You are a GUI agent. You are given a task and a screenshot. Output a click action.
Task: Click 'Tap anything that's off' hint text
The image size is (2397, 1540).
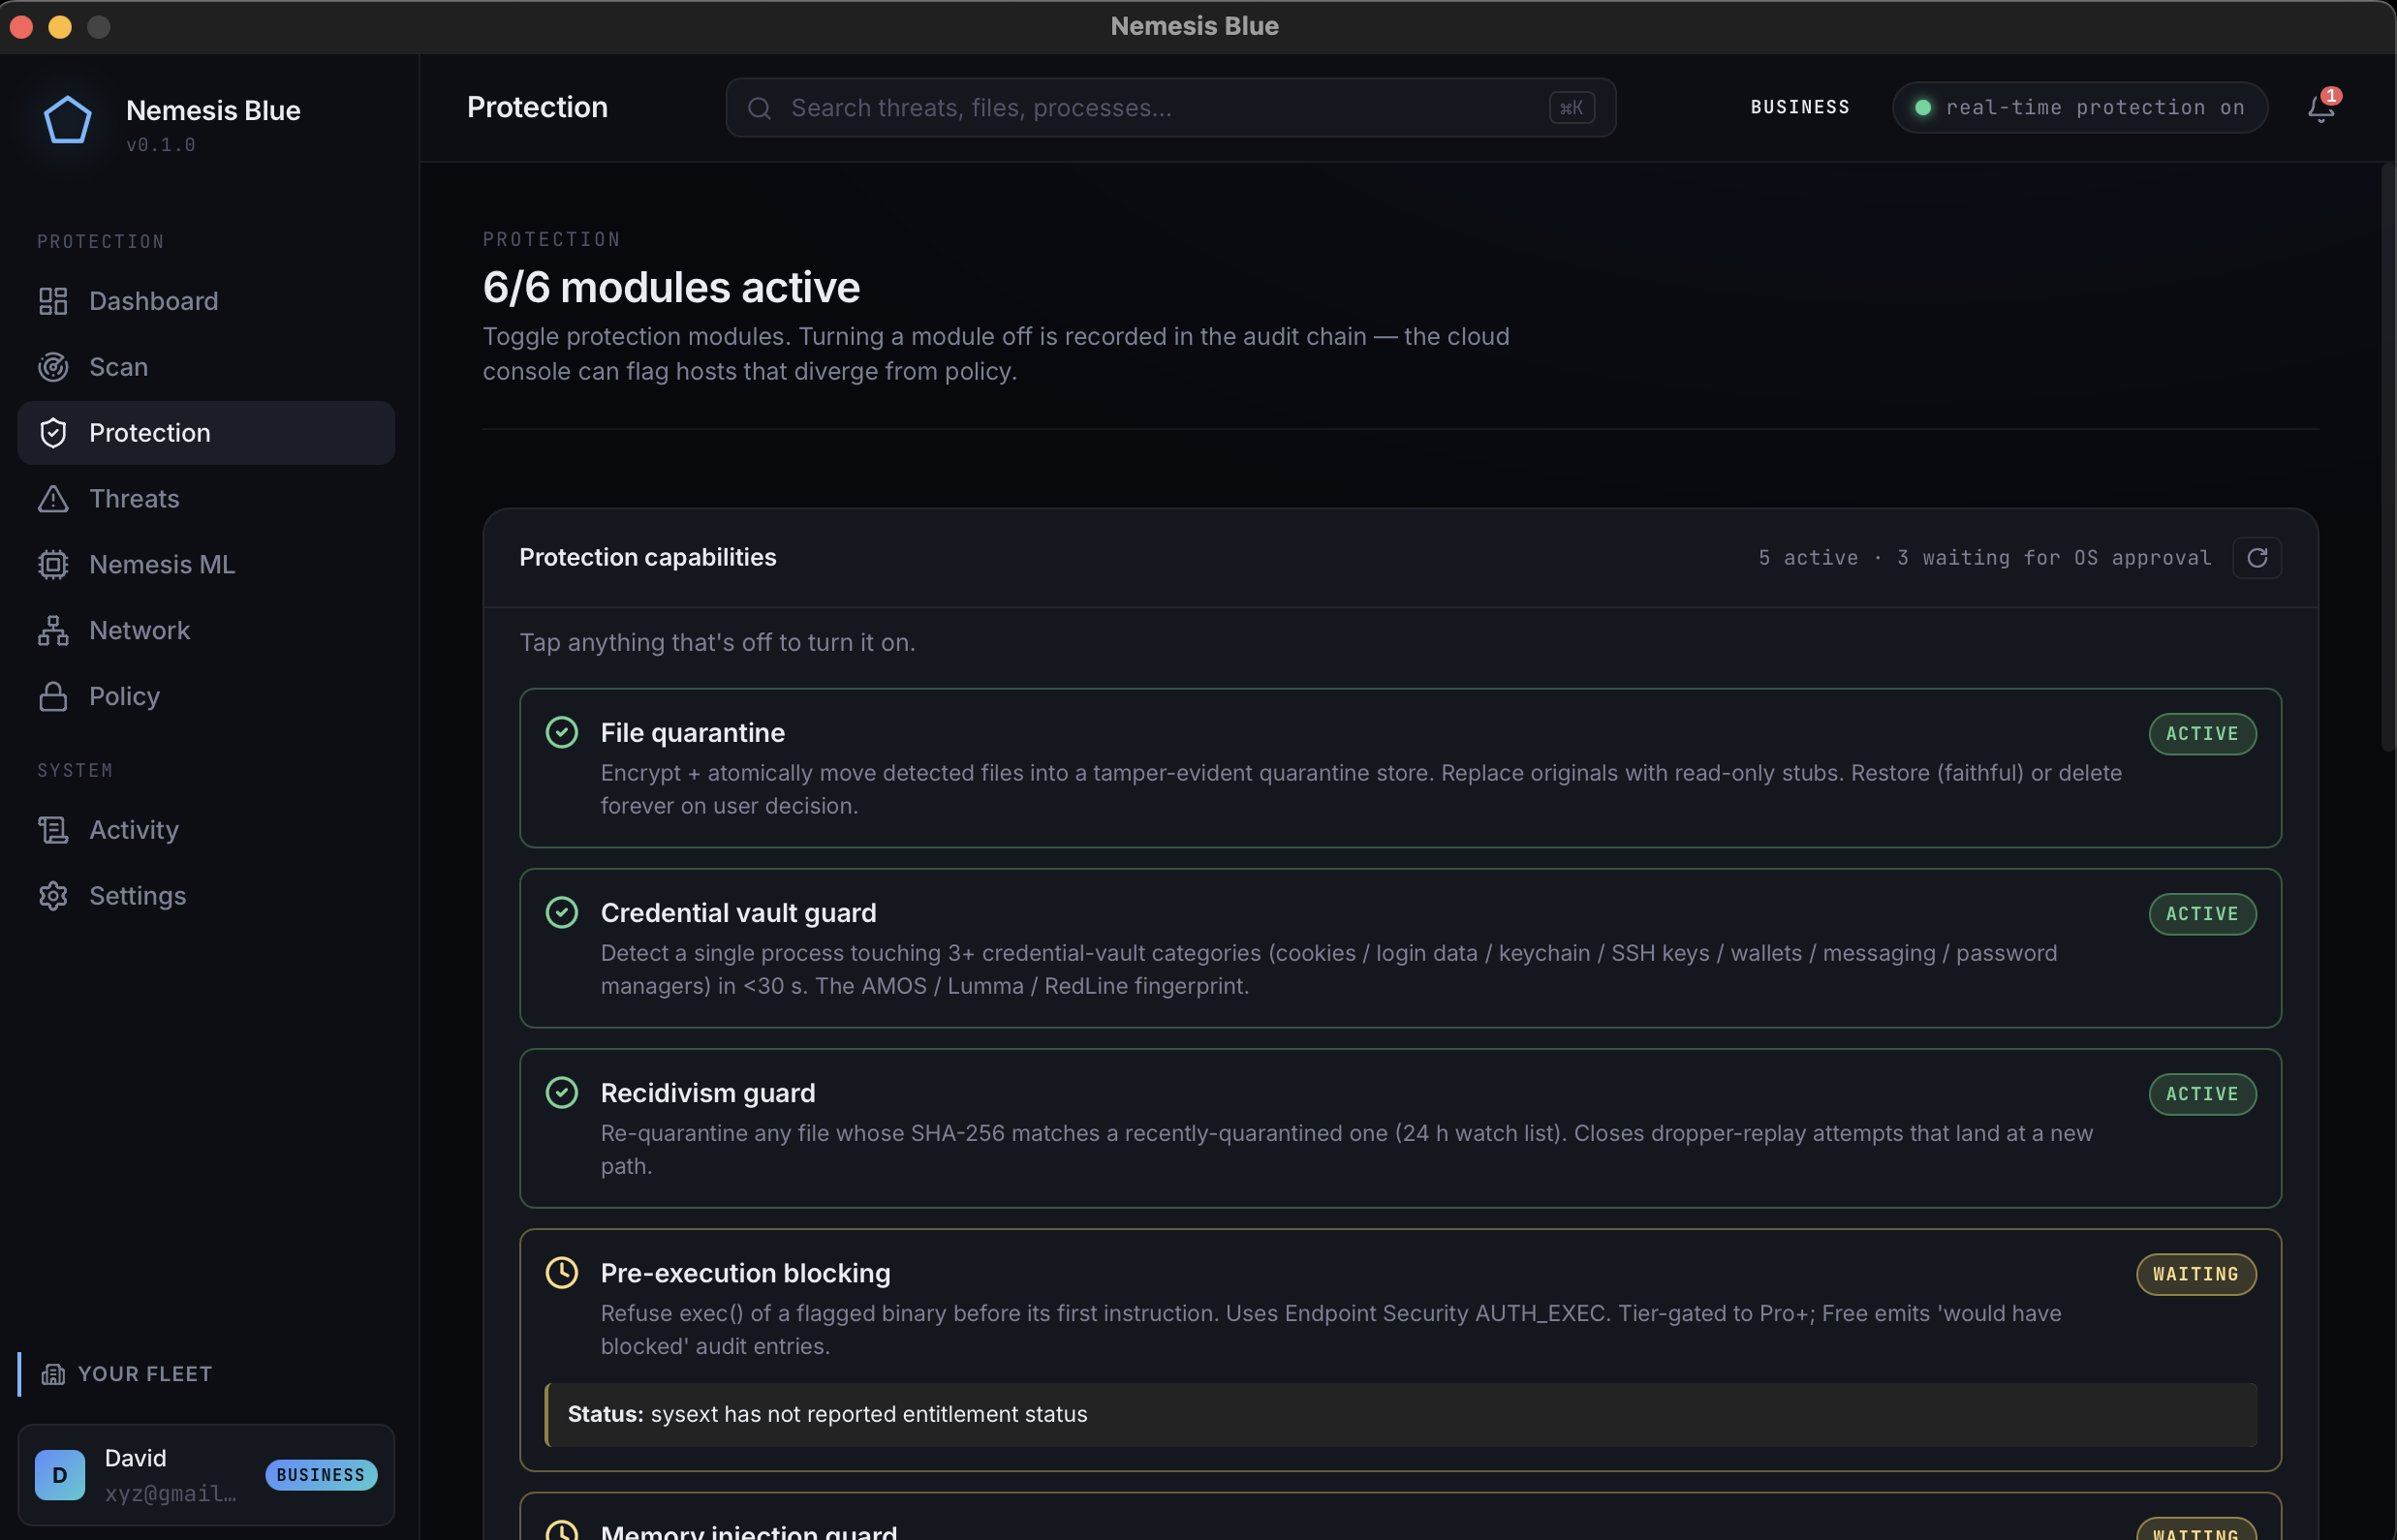coord(717,642)
